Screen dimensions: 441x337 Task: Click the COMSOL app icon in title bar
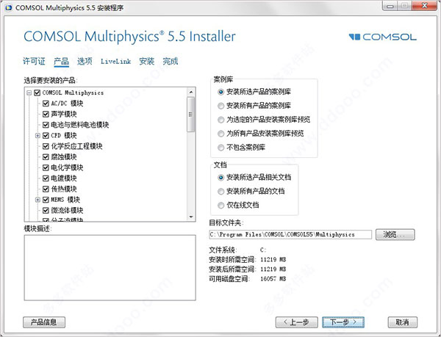click(9, 7)
